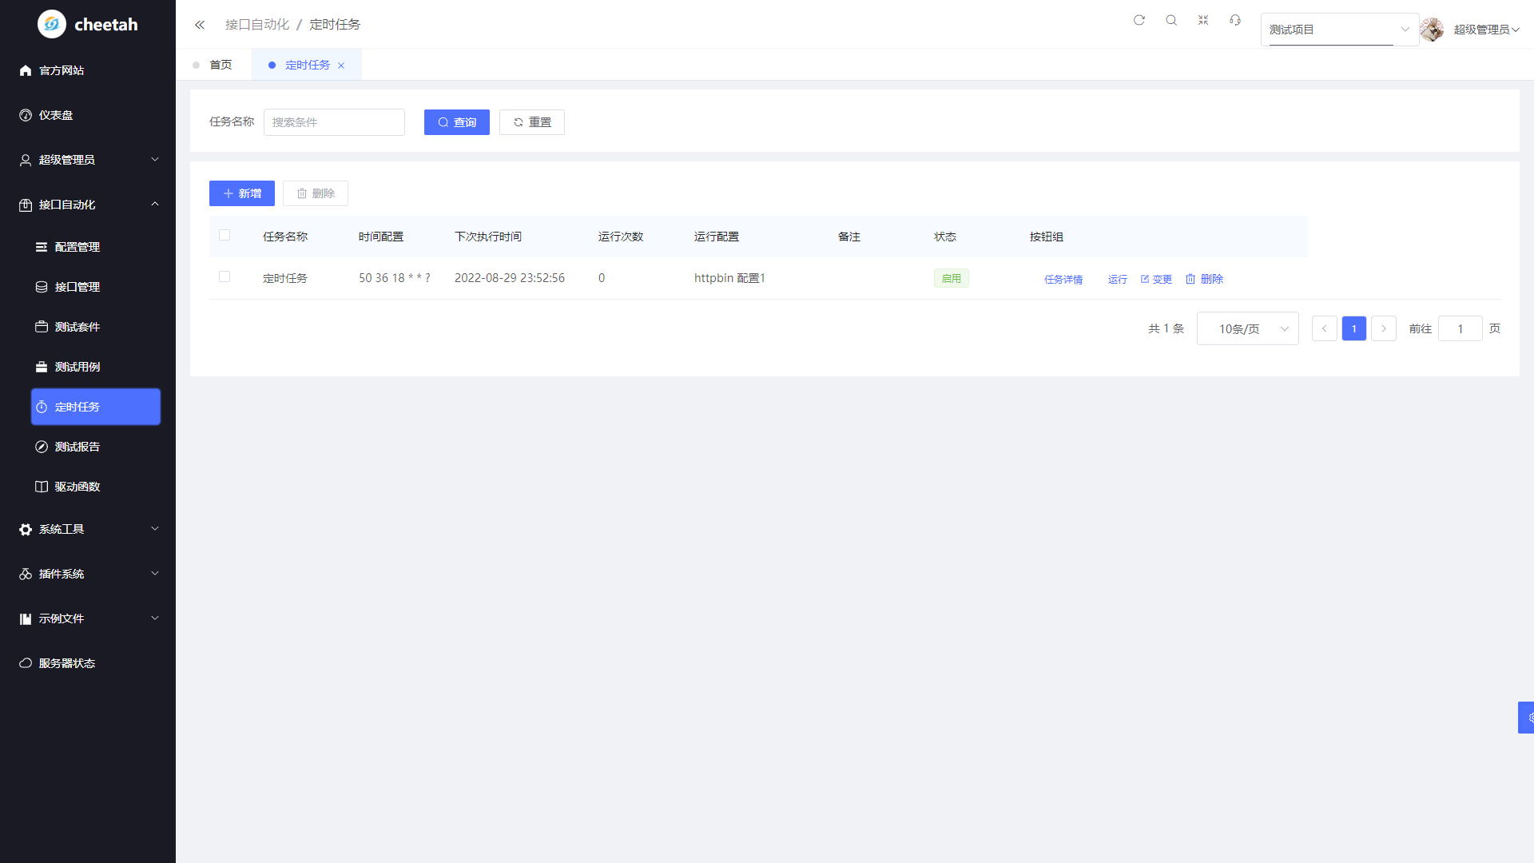Click the user avatar image

pos(1432,30)
